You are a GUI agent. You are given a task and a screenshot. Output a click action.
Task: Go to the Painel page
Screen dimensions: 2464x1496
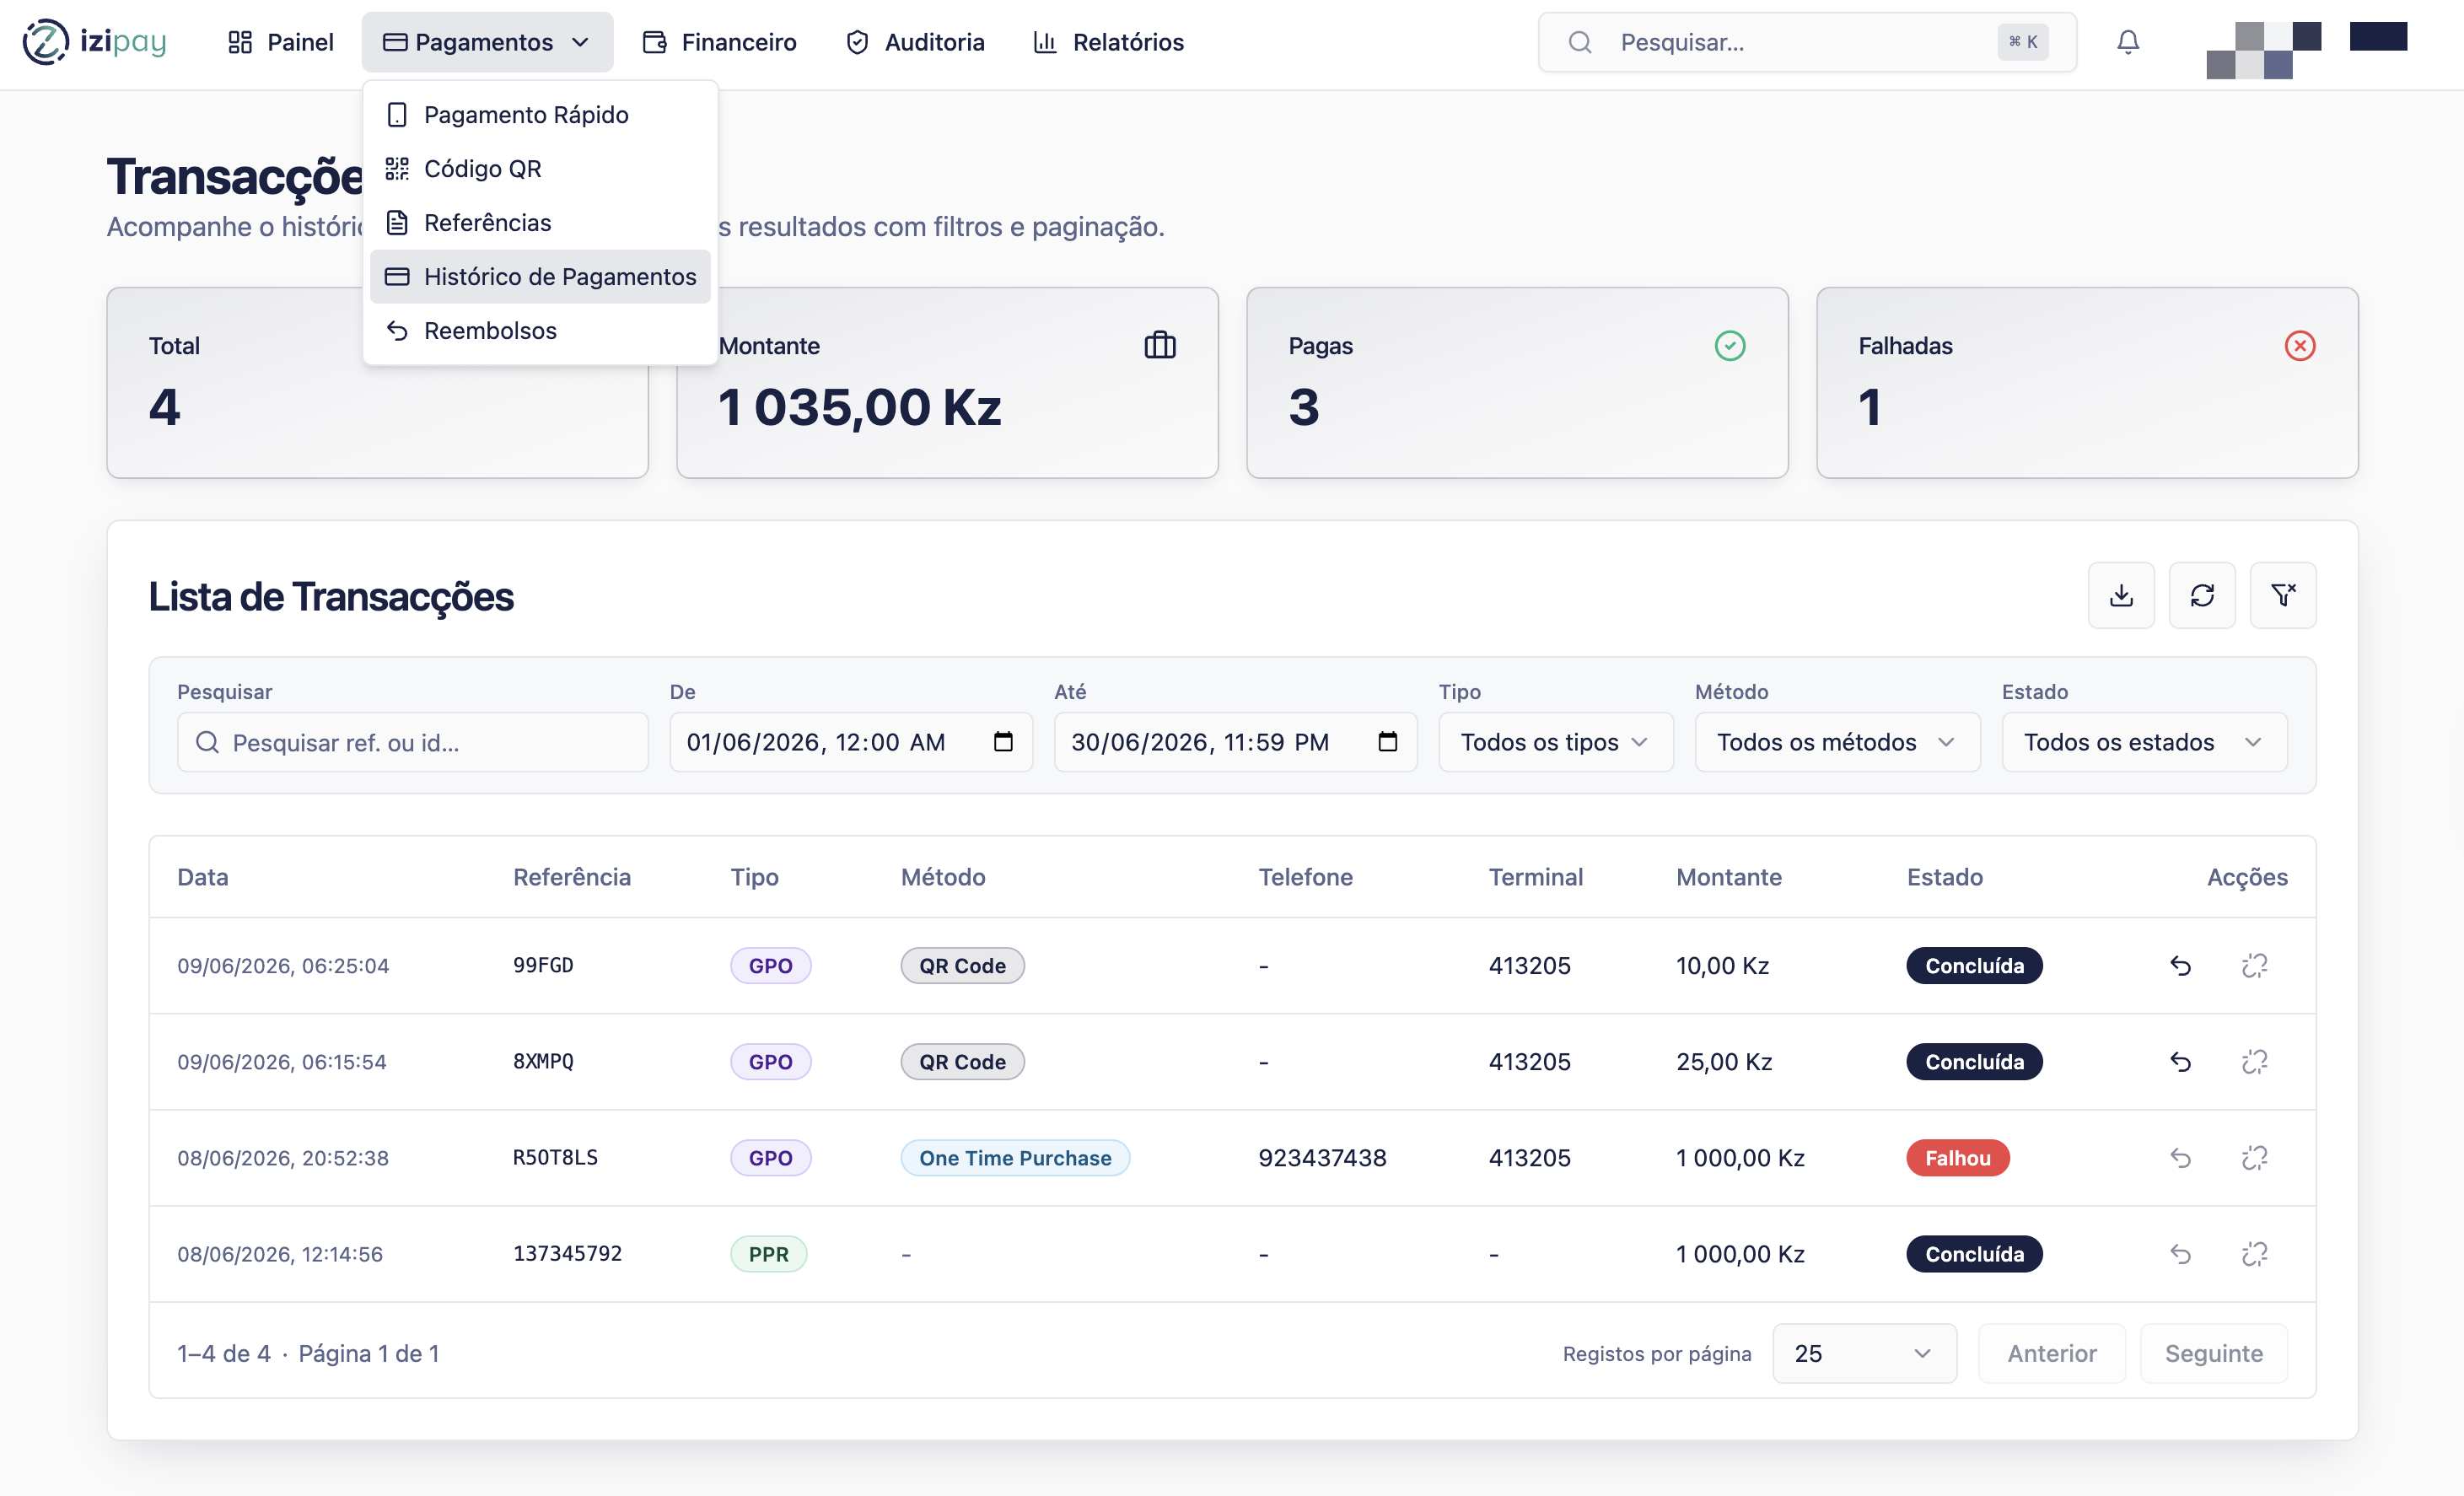point(281,42)
